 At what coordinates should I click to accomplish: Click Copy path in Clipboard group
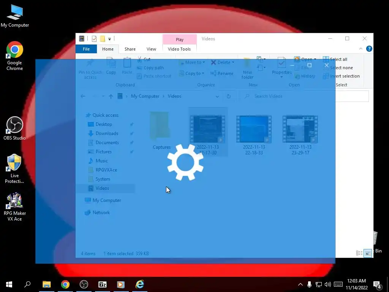150,68
